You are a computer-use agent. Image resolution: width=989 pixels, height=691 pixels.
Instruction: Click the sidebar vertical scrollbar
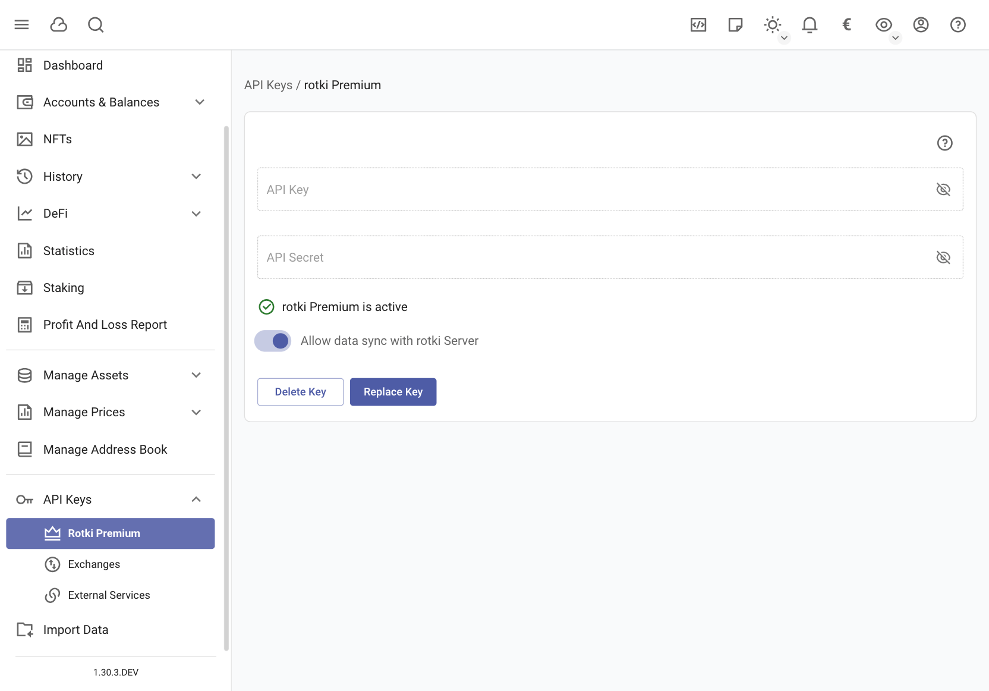226,388
